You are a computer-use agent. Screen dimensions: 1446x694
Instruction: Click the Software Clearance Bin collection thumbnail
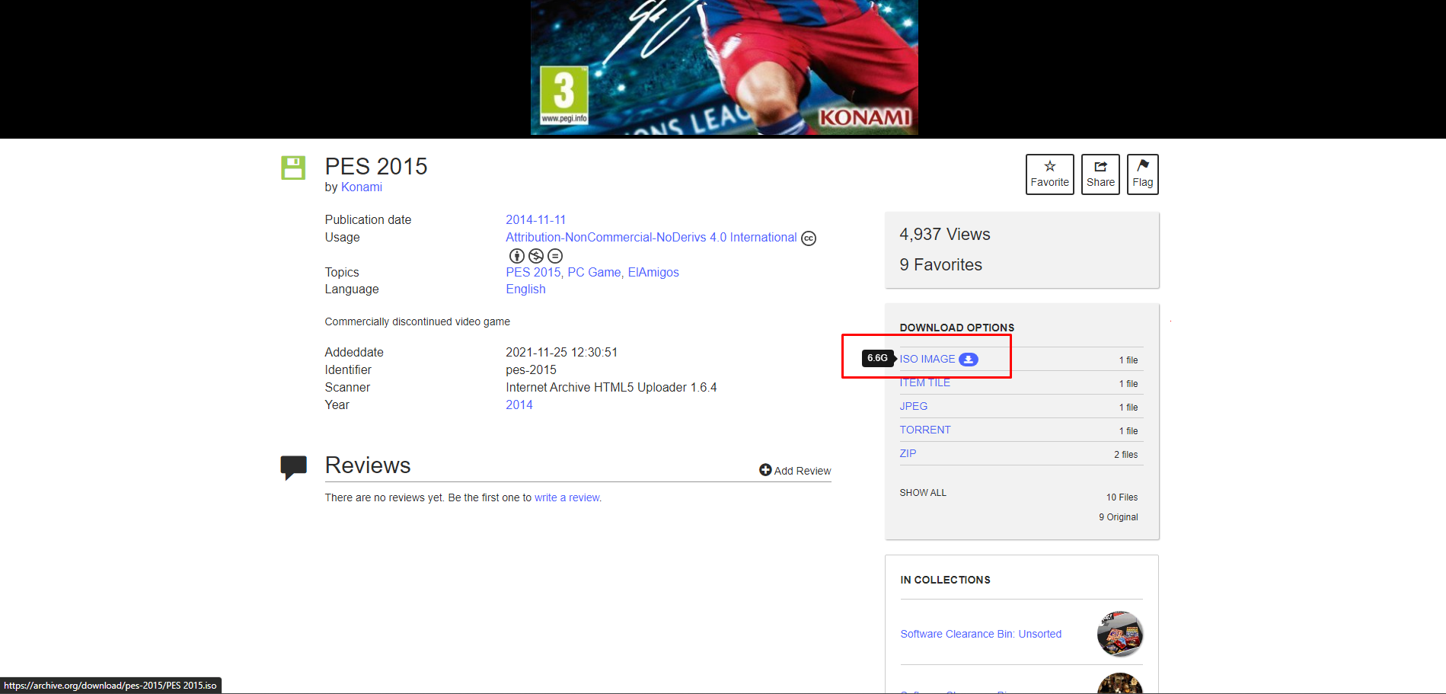(x=1119, y=634)
